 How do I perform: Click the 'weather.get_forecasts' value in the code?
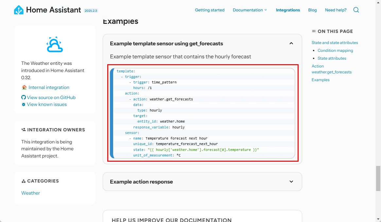[171, 99]
